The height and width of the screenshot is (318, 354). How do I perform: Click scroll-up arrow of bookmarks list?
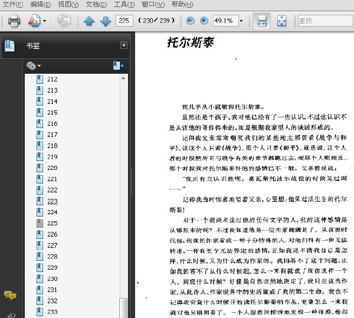[123, 78]
